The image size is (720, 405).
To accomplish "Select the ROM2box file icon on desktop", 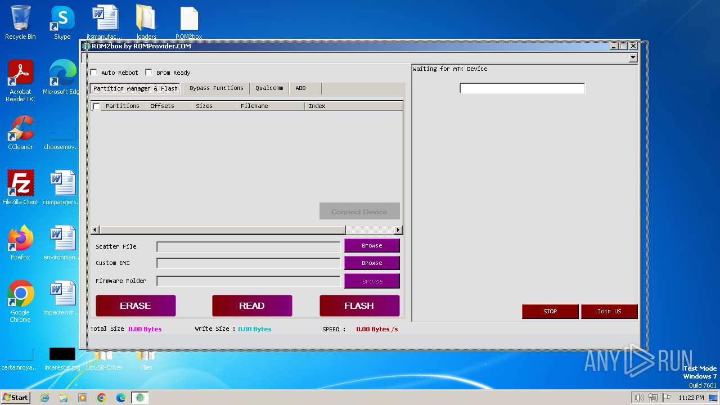I will (189, 22).
